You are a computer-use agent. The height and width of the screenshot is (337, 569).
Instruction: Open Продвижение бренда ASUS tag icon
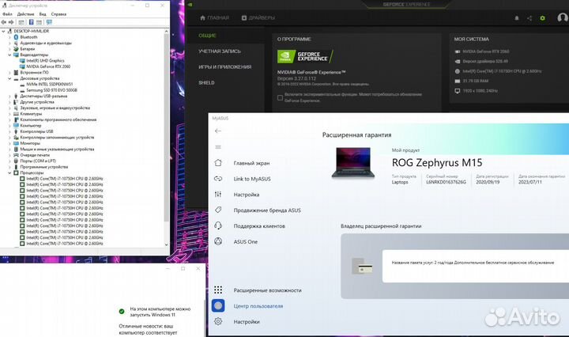point(218,210)
